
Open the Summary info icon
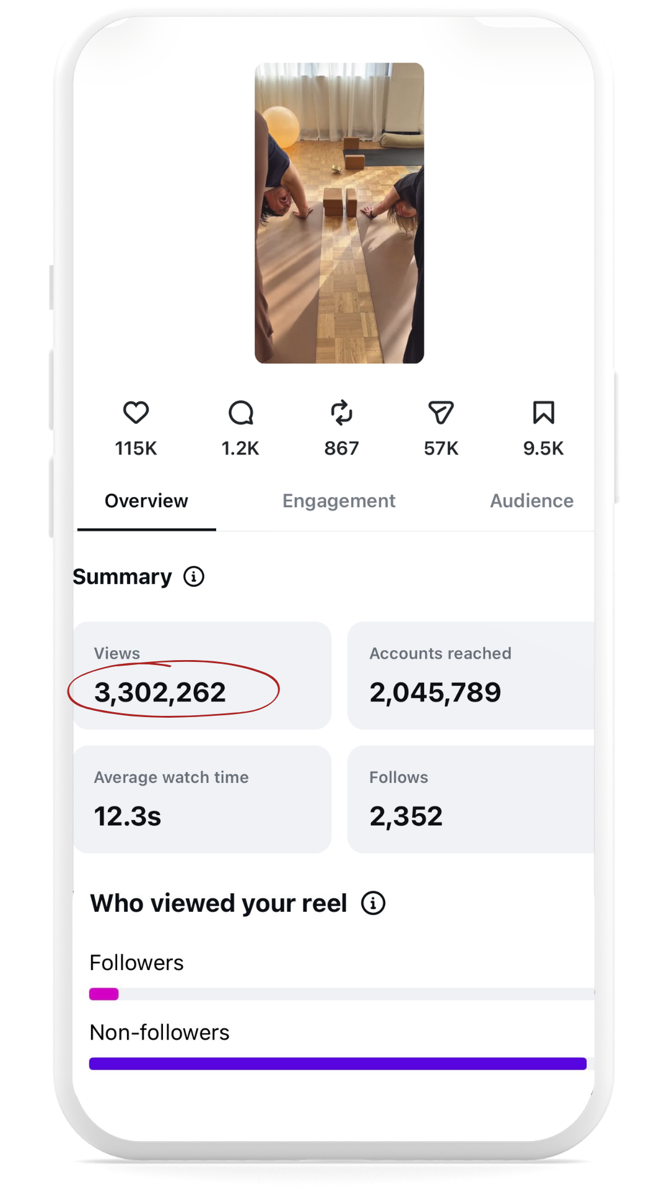pos(194,576)
